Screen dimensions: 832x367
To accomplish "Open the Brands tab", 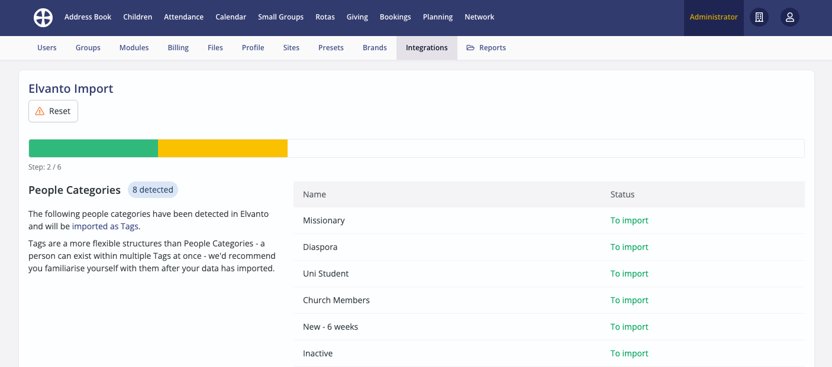I will (375, 48).
